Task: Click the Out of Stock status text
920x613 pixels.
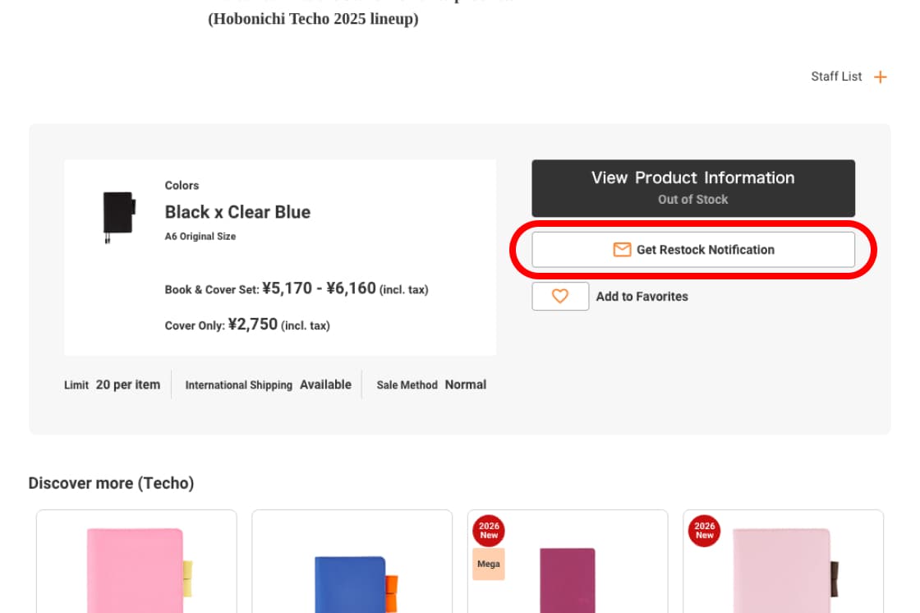Action: click(x=692, y=200)
